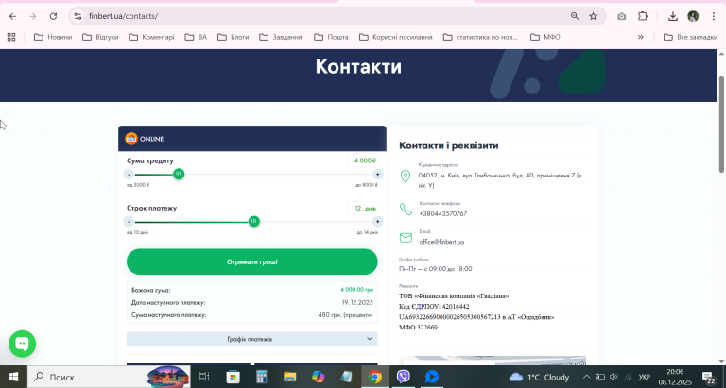The image size is (726, 388).
Task: Open Chrome three-dot menu
Action: (713, 16)
